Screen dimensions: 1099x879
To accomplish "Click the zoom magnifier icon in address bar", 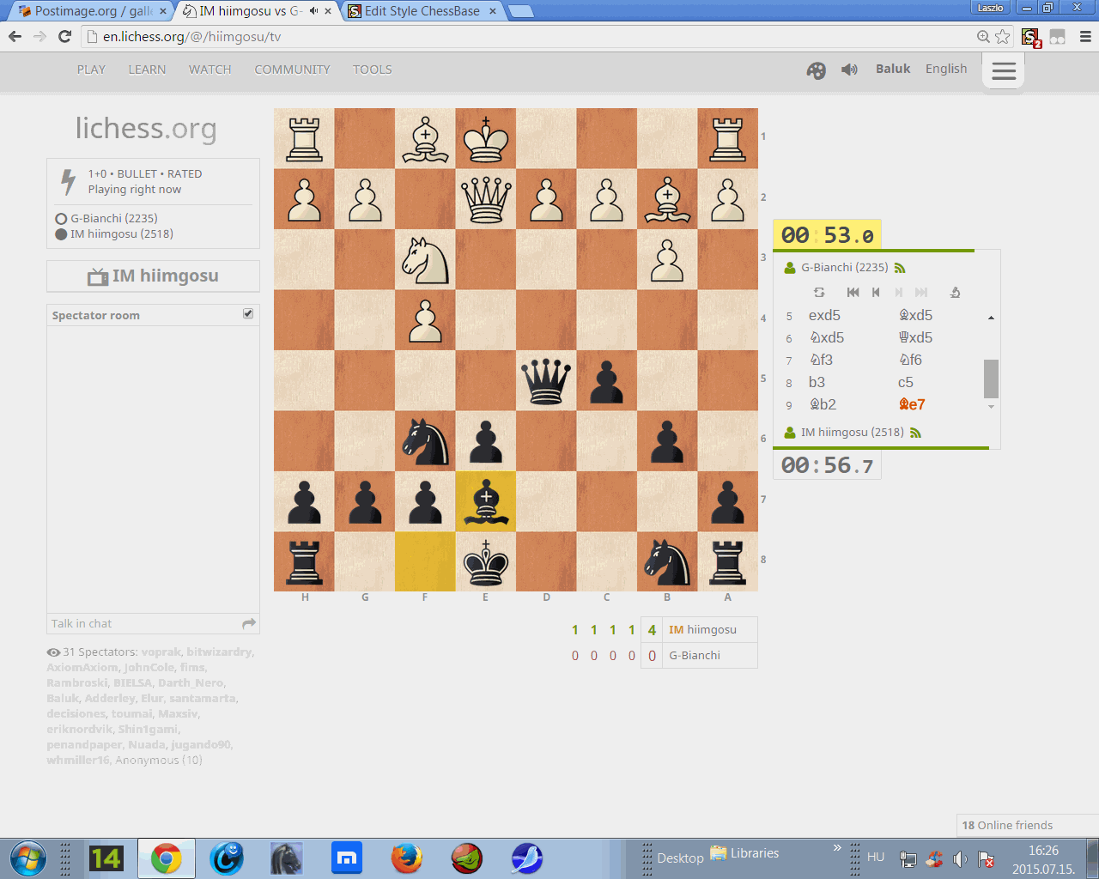I will click(983, 36).
